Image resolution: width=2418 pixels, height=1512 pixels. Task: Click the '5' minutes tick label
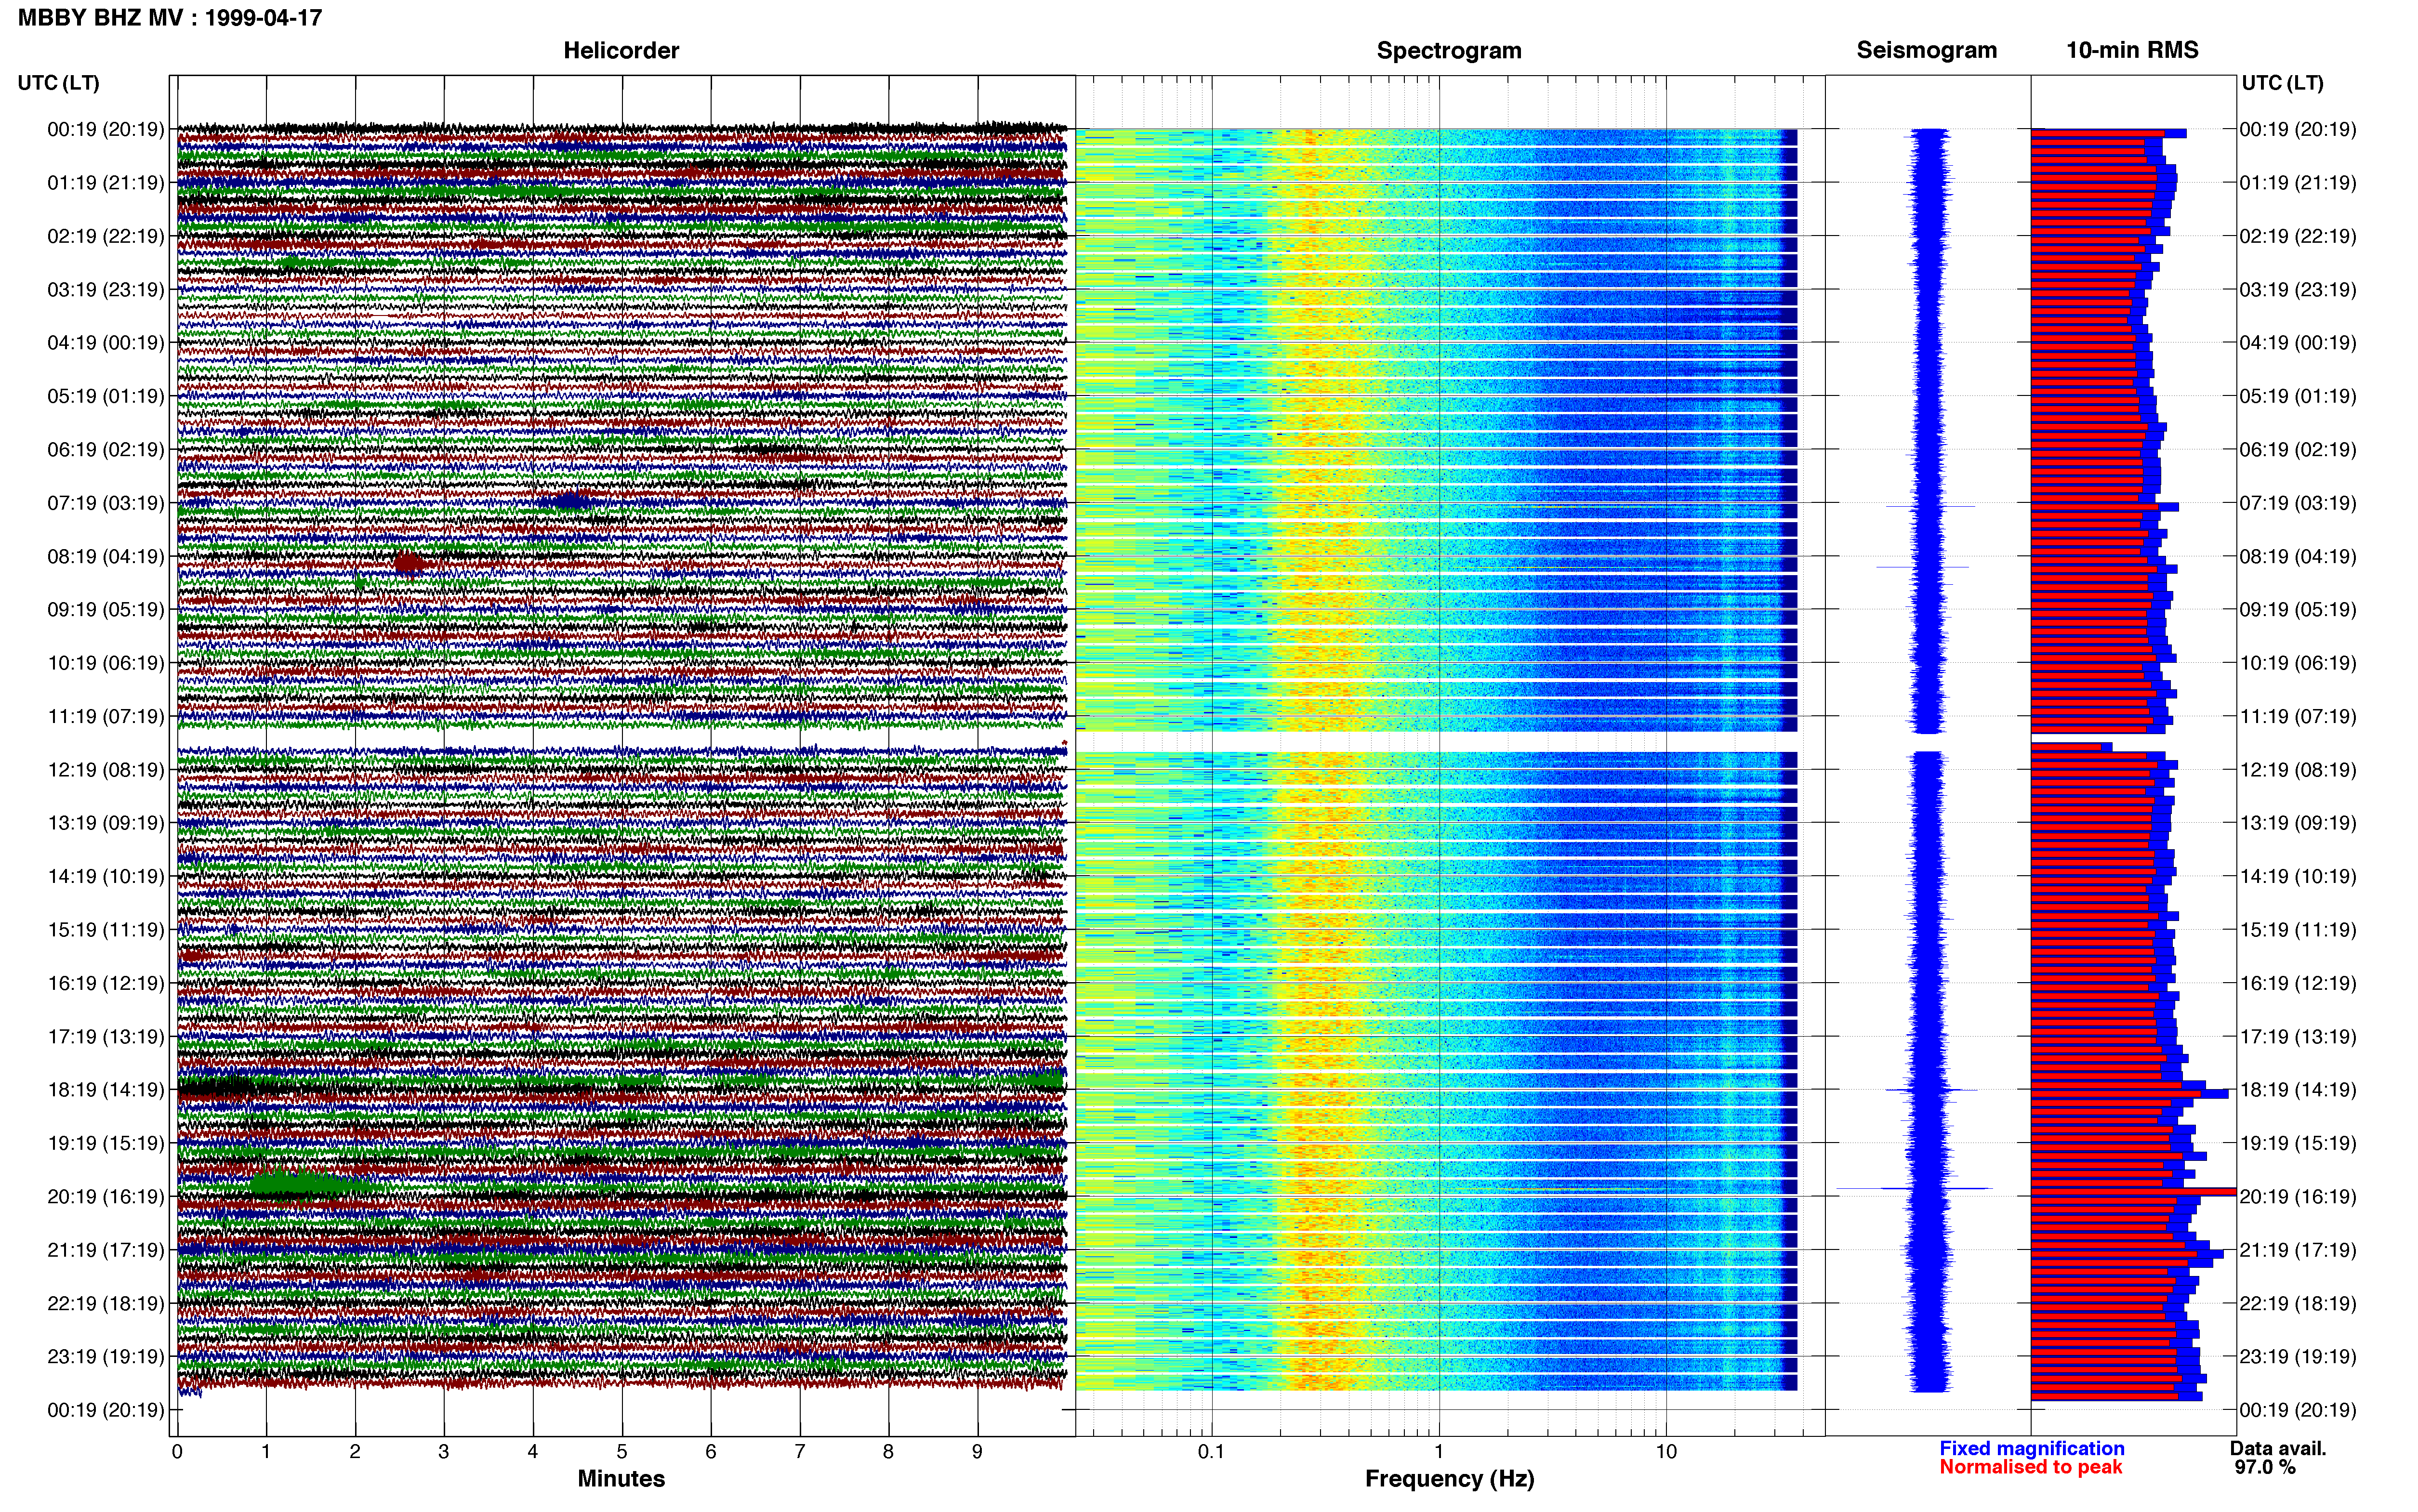[622, 1451]
